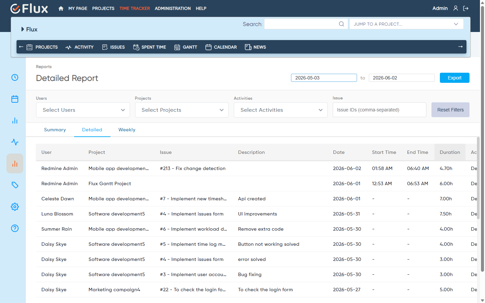Image resolution: width=485 pixels, height=303 pixels.
Task: Open Projects in the project menu
Action: click(42, 47)
